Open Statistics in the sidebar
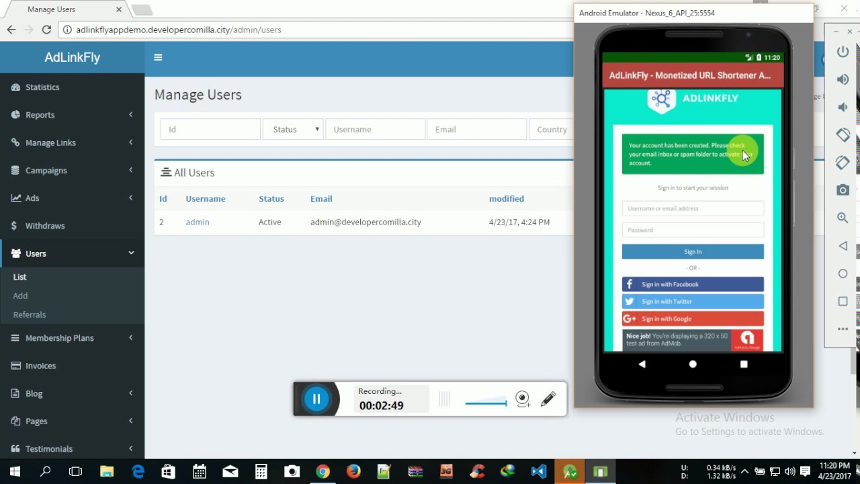The height and width of the screenshot is (484, 860). click(72, 87)
